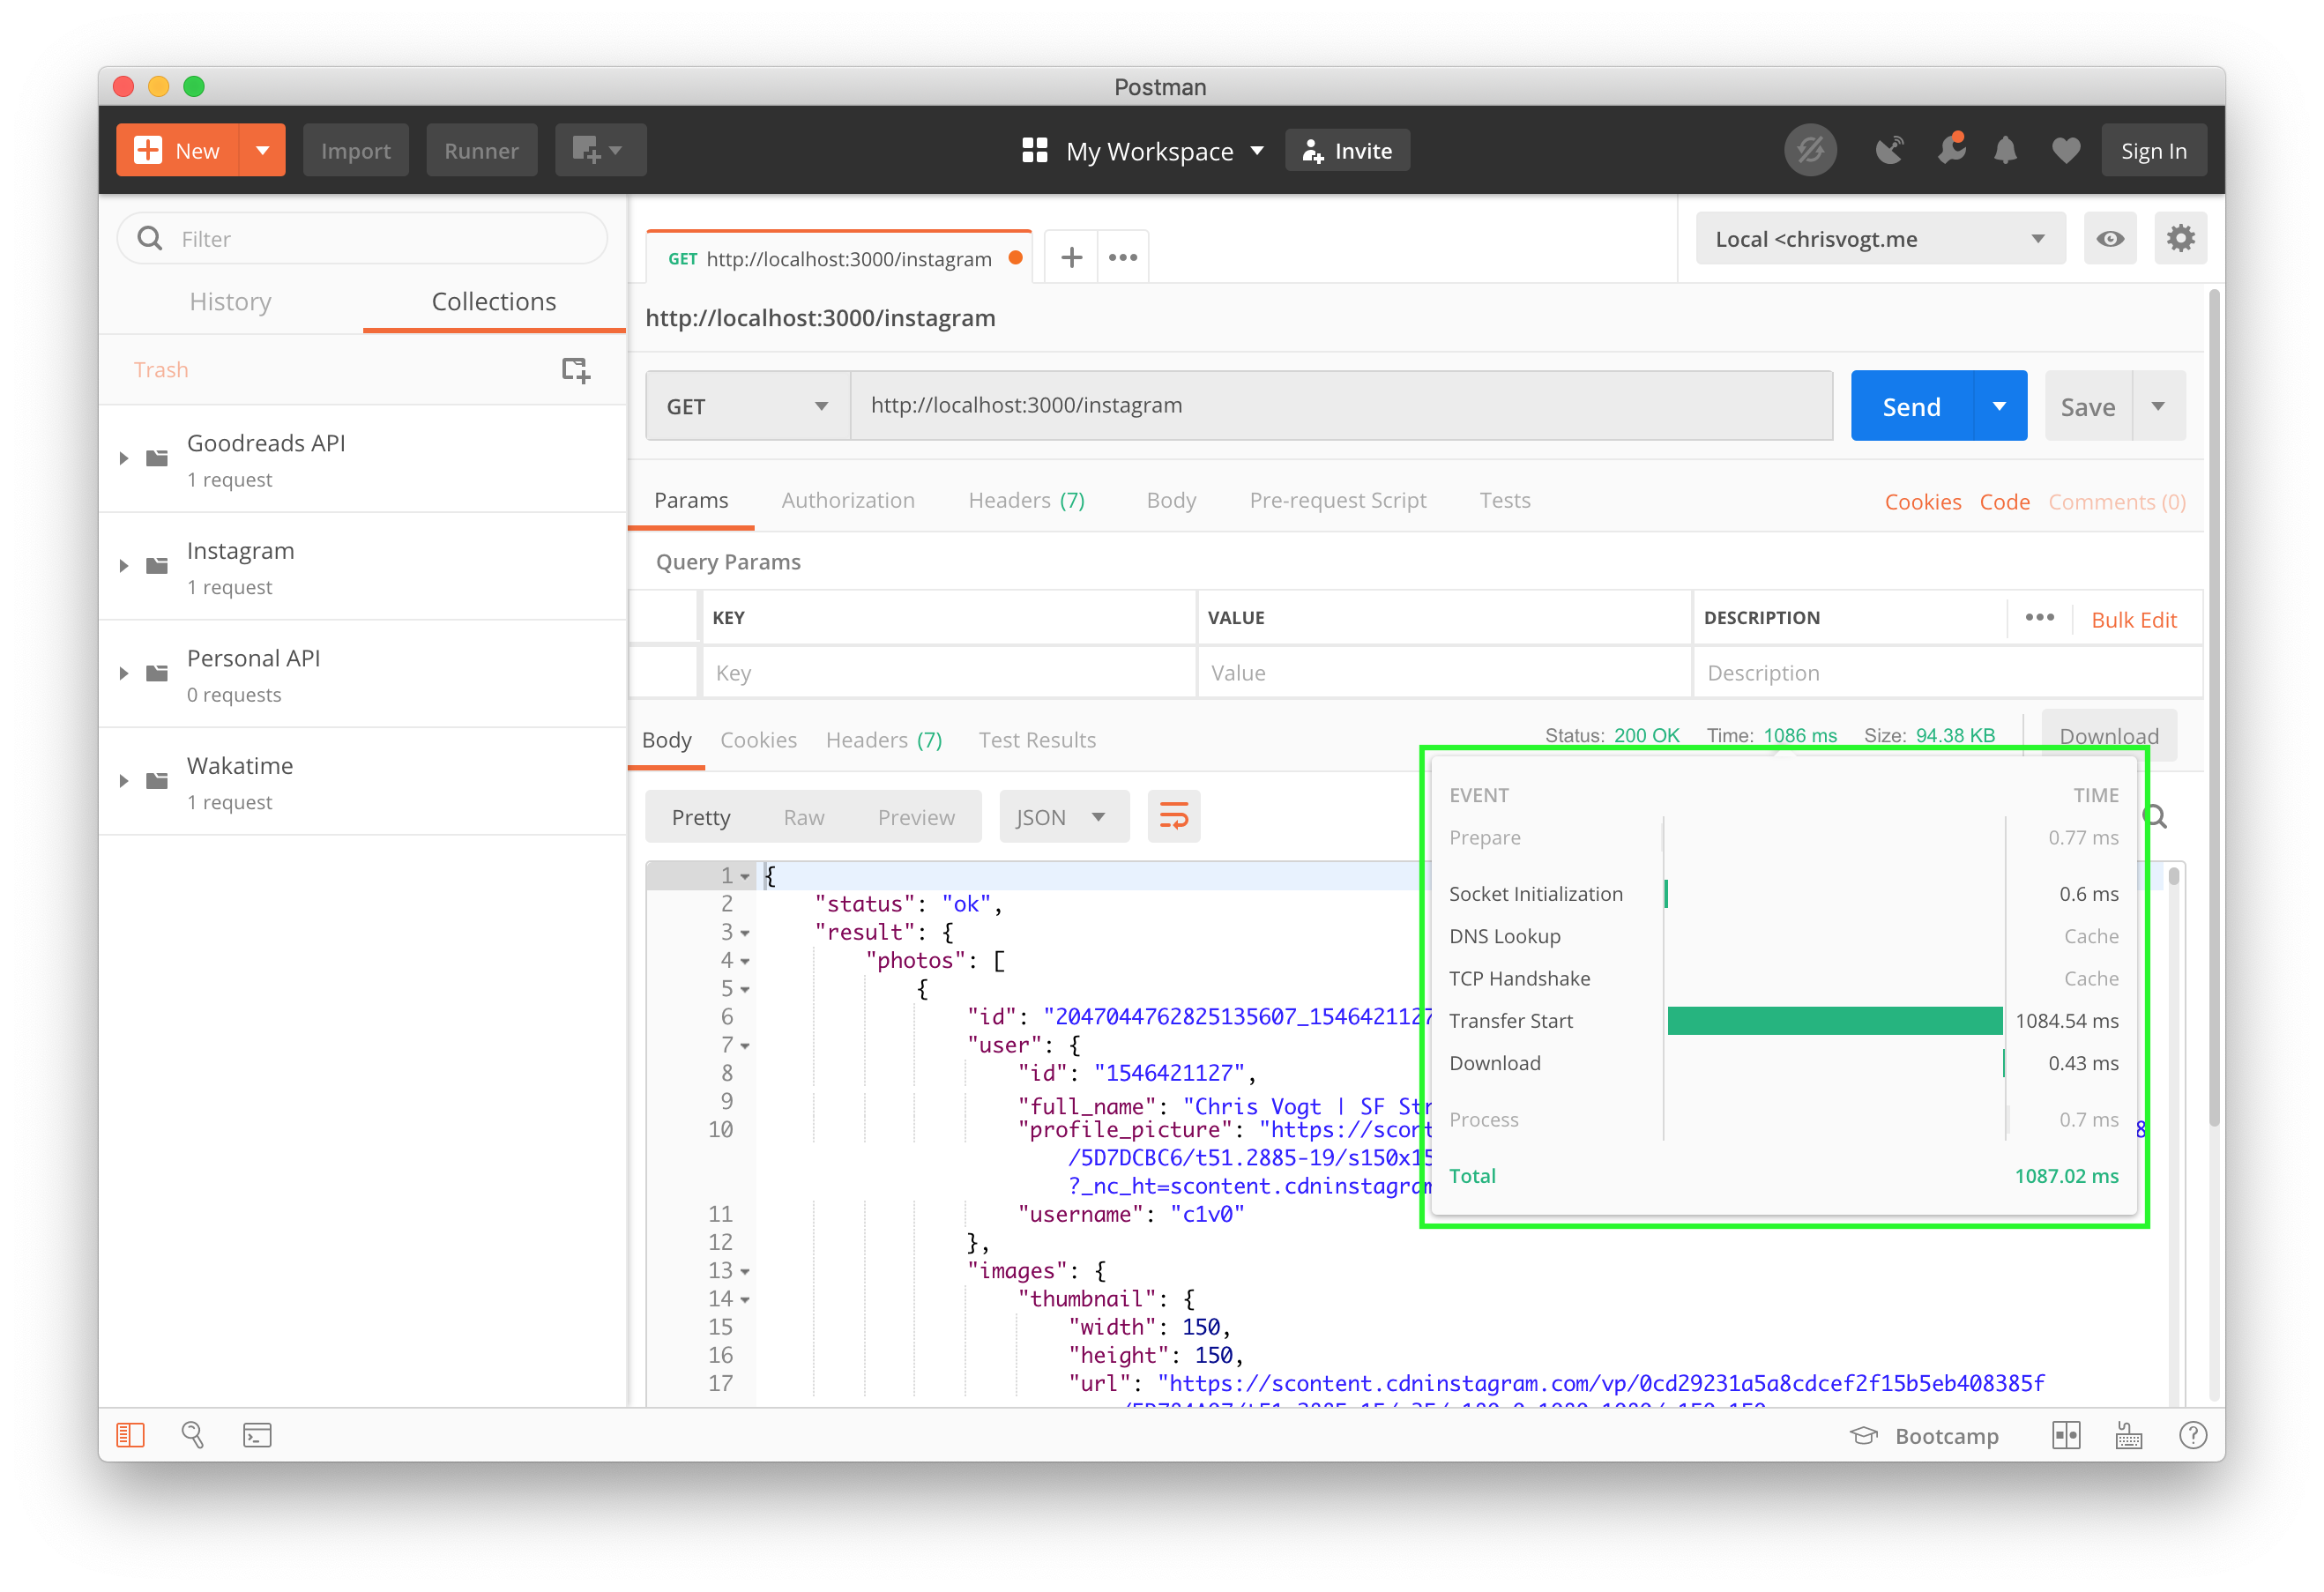Switch to the History tab

pyautogui.click(x=230, y=302)
